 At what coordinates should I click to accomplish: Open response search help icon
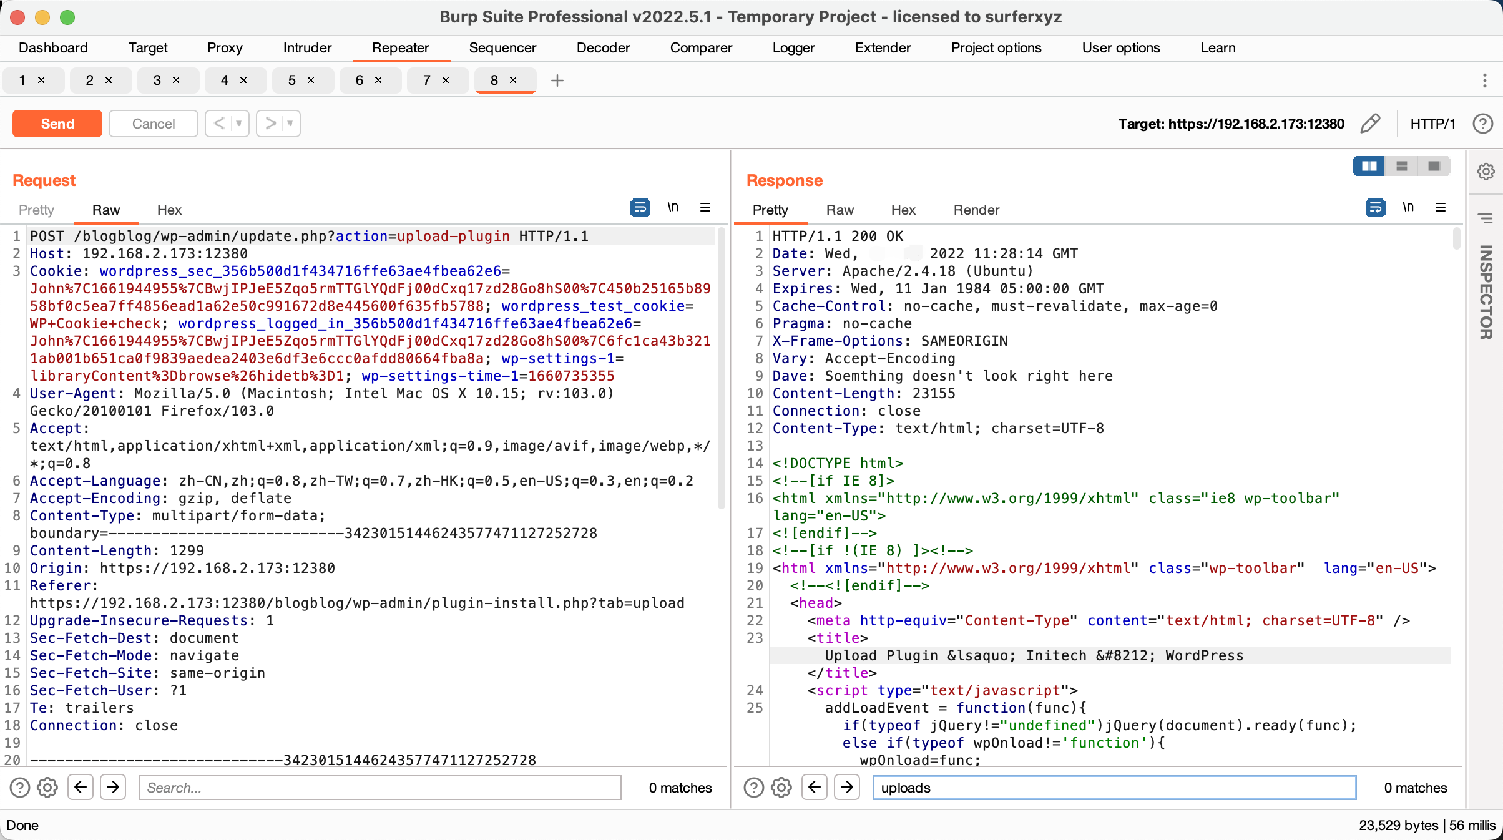pyautogui.click(x=753, y=788)
